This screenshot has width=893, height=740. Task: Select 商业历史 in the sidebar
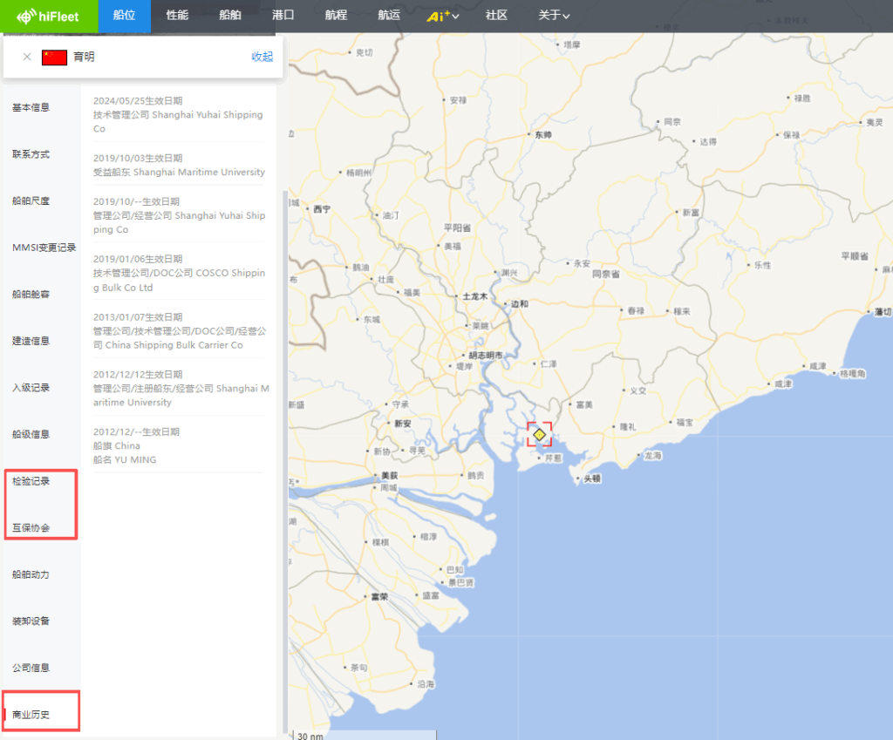coord(31,715)
